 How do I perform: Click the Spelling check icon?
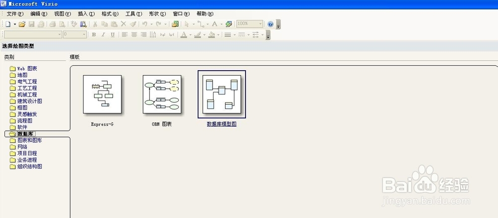(x=74, y=24)
